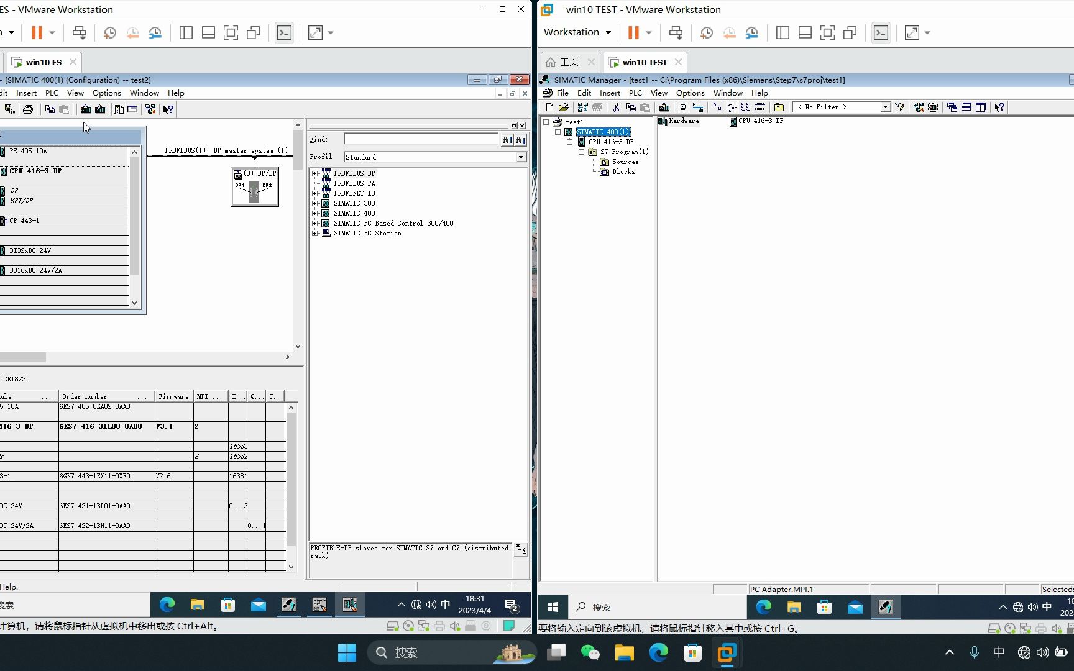Switch to the win10 TEST VM tab
Viewport: 1074px width, 671px height.
coord(644,62)
